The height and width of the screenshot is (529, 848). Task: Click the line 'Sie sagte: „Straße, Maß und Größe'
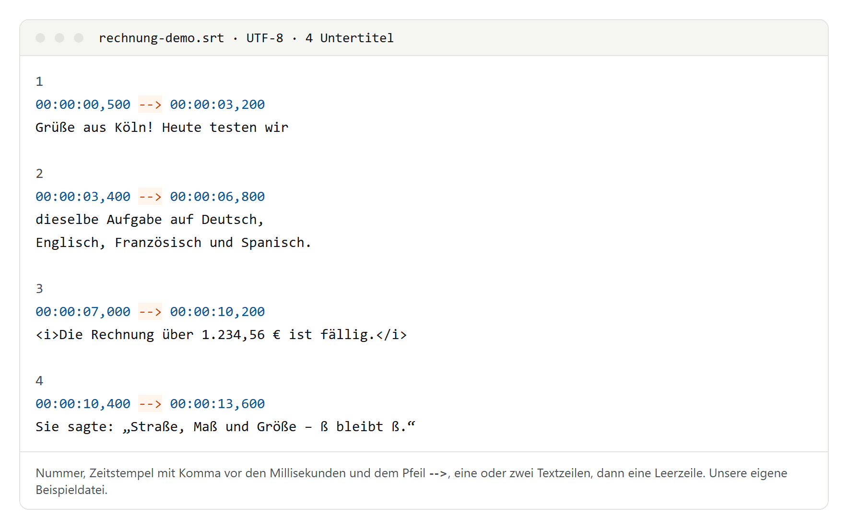click(x=225, y=427)
